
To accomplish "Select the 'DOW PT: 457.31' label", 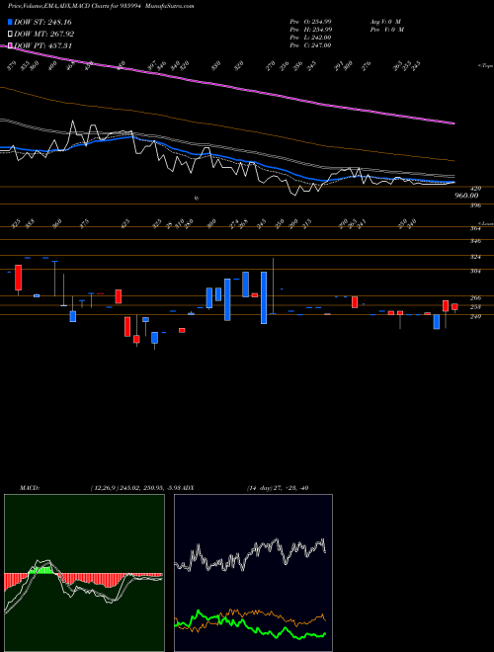I will tap(42, 45).
